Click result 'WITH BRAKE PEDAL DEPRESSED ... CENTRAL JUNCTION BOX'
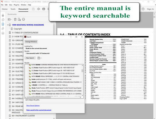The height and width of the screenshot is (119, 156). coord(56,76)
